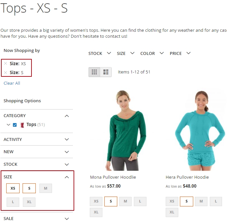Viewport: 227px width, 224px height.
Task: Click the Tops category thumbnail icon
Action: (x=22, y=125)
